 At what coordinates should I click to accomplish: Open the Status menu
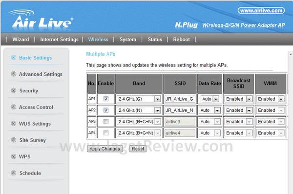pyautogui.click(x=155, y=40)
